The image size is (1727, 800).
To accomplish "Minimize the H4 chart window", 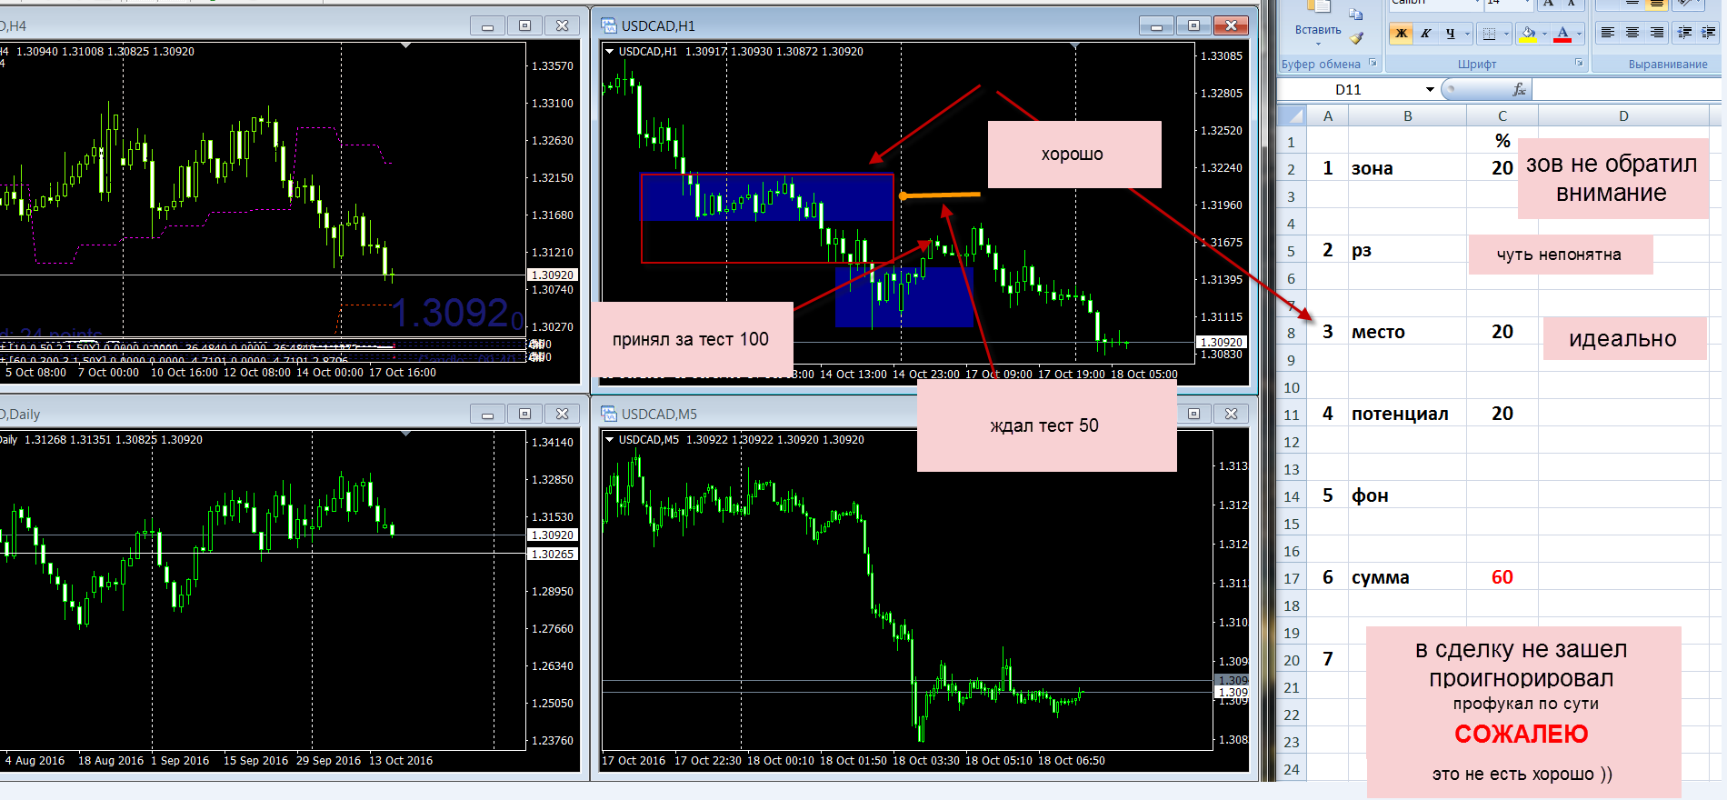I will (487, 25).
